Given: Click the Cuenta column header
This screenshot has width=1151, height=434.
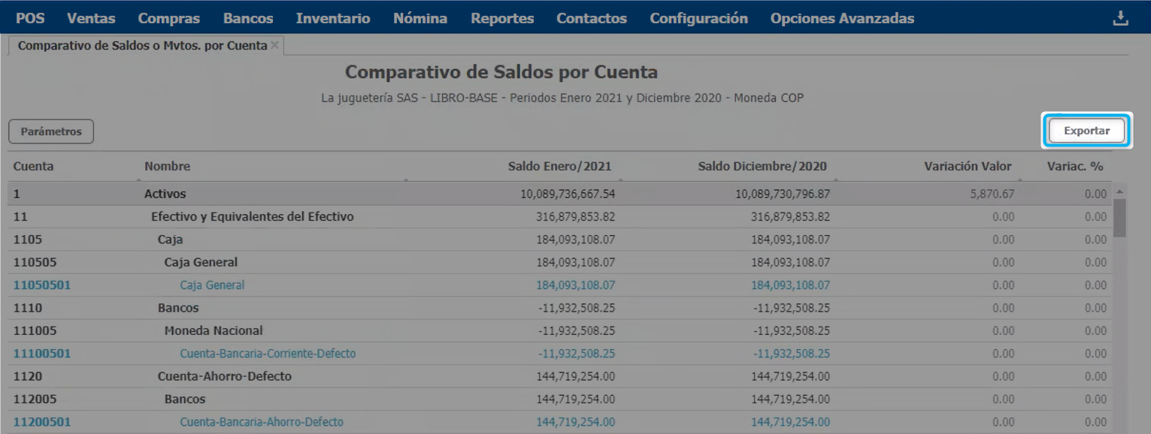Looking at the screenshot, I should 34,167.
